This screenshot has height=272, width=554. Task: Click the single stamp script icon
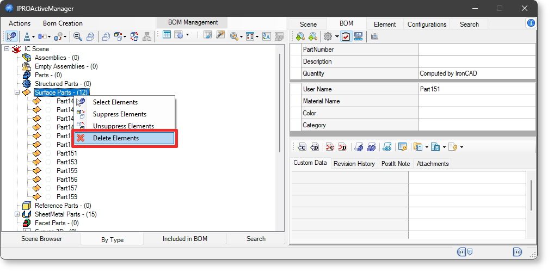(359, 147)
